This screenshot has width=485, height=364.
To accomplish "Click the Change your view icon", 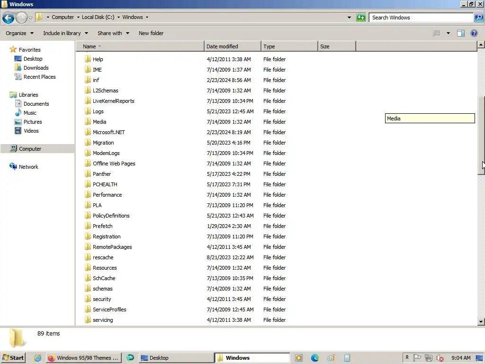I will click(436, 33).
